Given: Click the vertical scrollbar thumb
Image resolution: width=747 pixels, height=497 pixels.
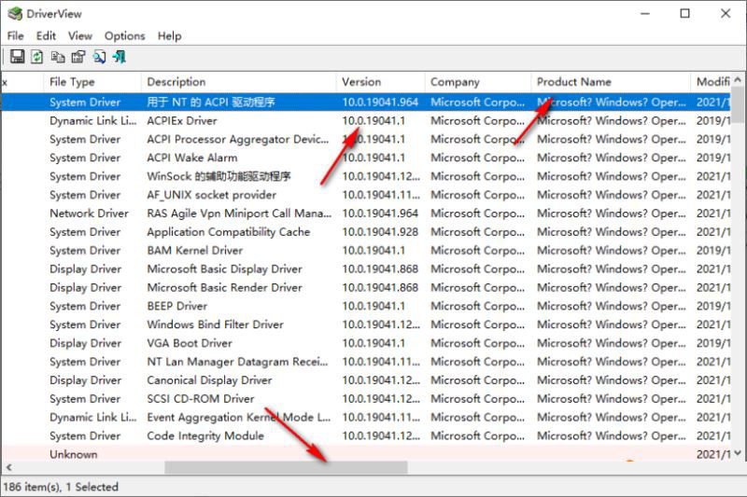Looking at the screenshot, I should (738, 104).
